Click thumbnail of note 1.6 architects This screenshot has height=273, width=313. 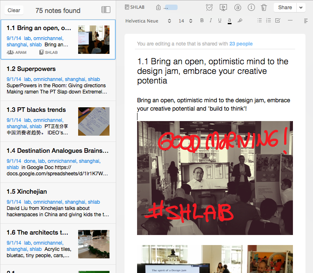(94, 244)
